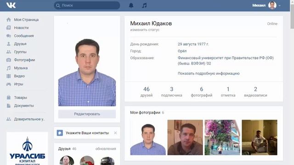
Task: Click the shopping bag icon beside Товары
Action: pyautogui.click(x=9, y=97)
